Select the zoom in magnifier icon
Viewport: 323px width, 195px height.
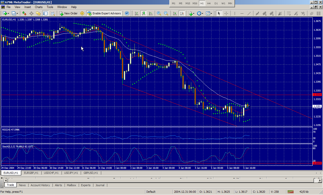(159, 13)
